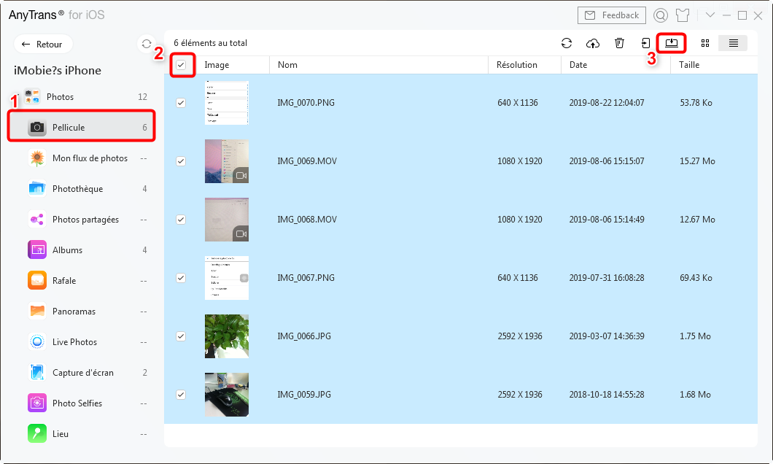Image resolution: width=773 pixels, height=464 pixels.
Task: Switch to grid thumbnail view
Action: point(705,43)
